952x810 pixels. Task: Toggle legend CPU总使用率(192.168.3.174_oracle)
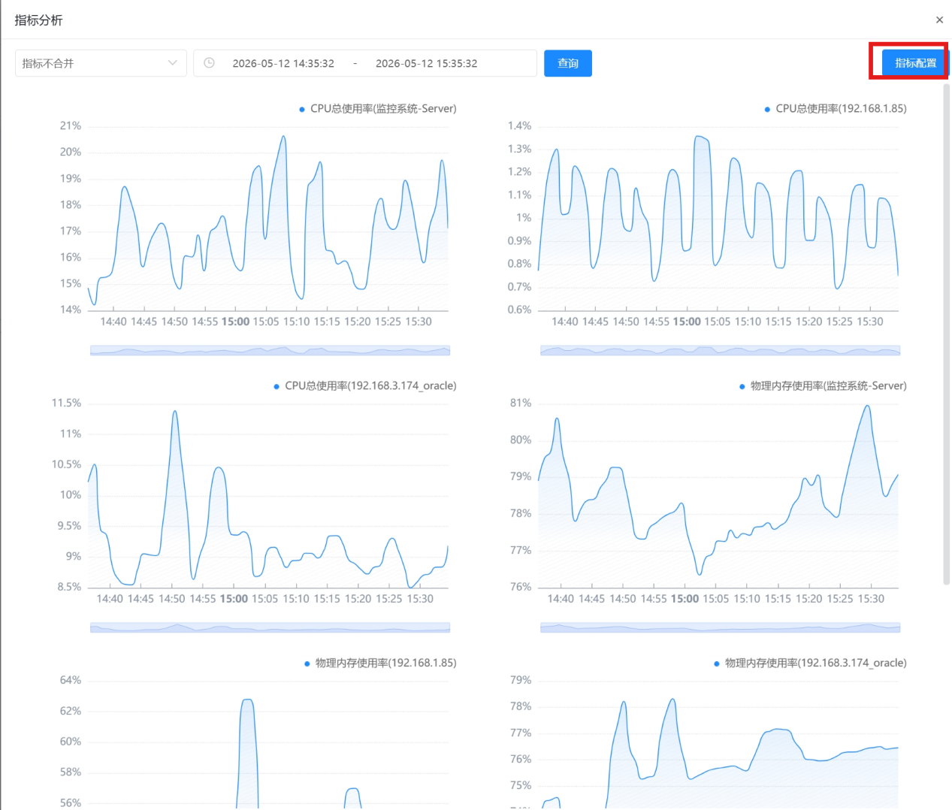pos(365,385)
